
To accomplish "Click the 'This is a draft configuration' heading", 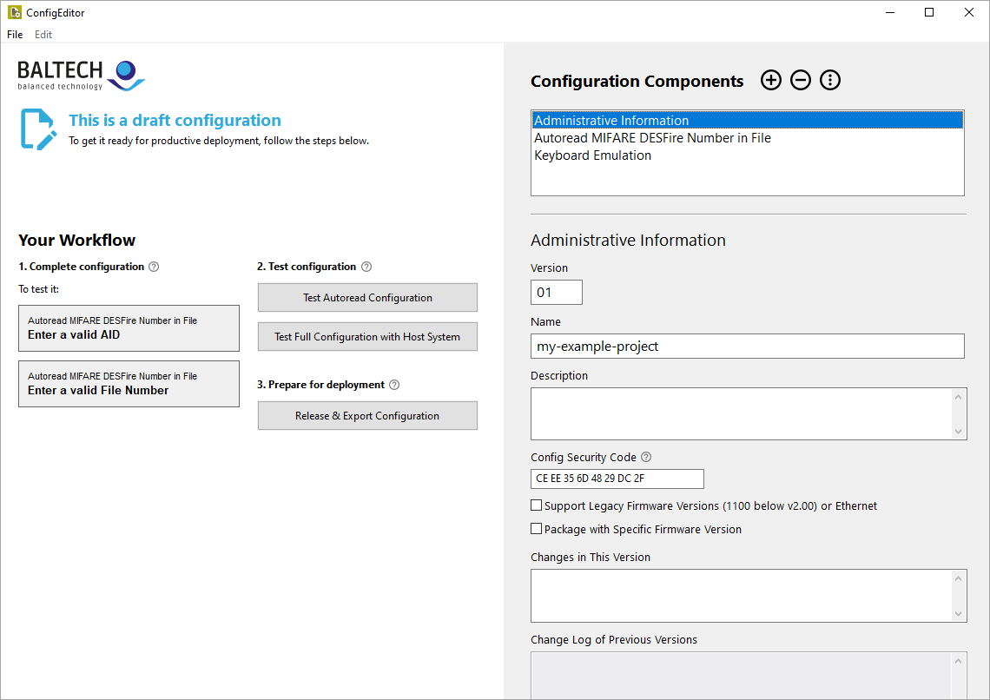I will [175, 120].
